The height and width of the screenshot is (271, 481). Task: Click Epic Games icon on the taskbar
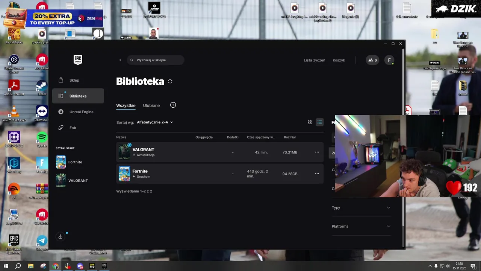(x=104, y=266)
